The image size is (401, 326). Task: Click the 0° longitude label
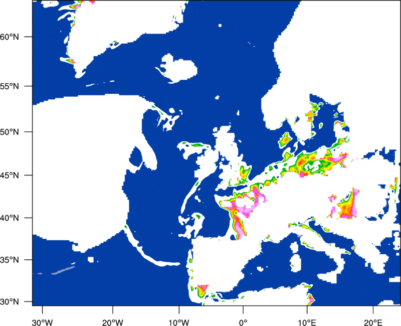pos(243,322)
